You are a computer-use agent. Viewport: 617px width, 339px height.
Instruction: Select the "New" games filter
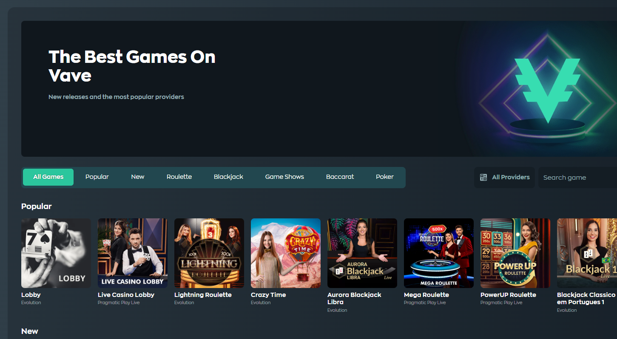click(138, 177)
